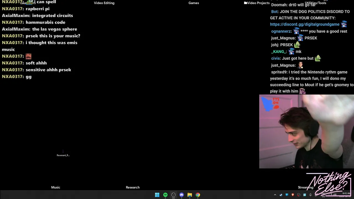Image resolution: width=354 pixels, height=199 pixels.
Task: Open the discord.gg/digitalgroundgame link
Action: (x=305, y=24)
